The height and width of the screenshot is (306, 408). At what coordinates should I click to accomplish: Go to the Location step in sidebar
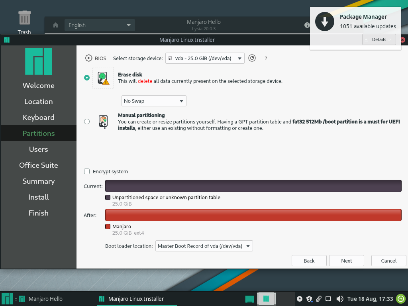point(39,102)
